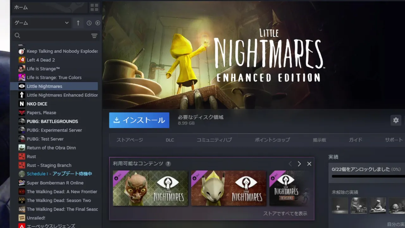The image size is (405, 228).
Task: Open the first locked achievement thumbnail
Action: click(340, 206)
